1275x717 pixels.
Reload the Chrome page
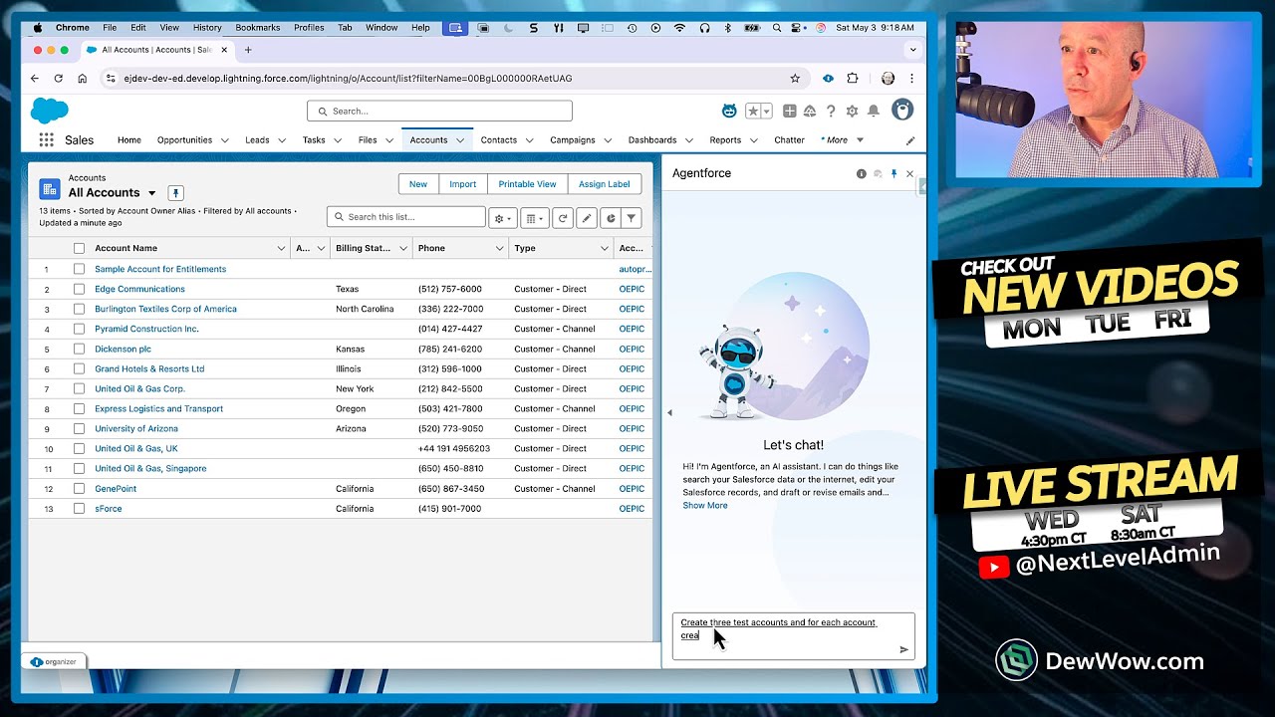[59, 78]
